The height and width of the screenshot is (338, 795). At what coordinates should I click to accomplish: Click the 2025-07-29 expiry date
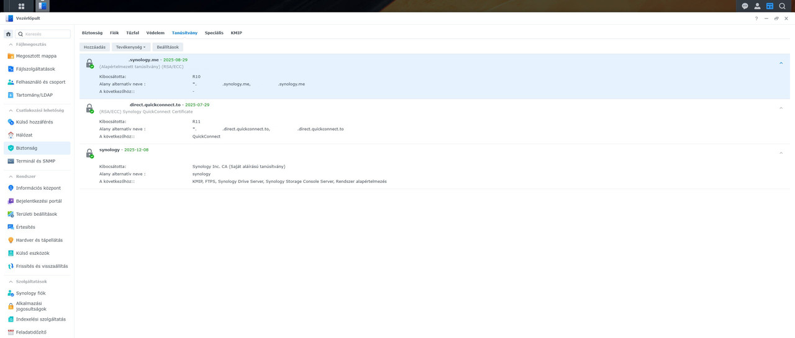(x=197, y=105)
